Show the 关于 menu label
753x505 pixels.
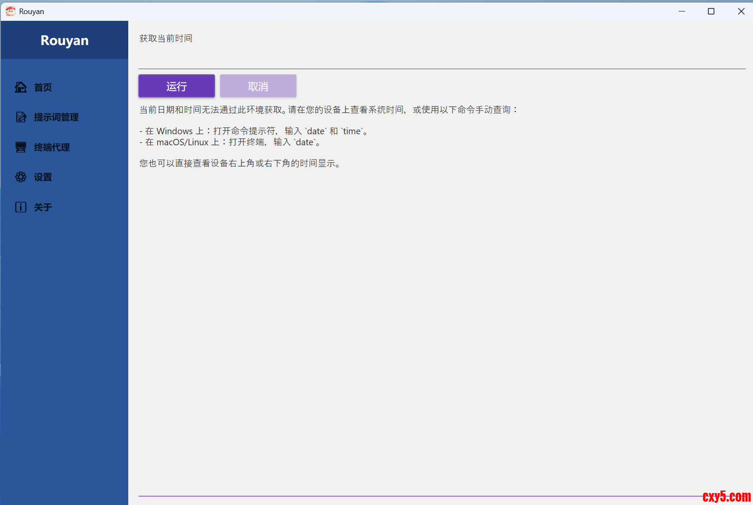point(43,207)
